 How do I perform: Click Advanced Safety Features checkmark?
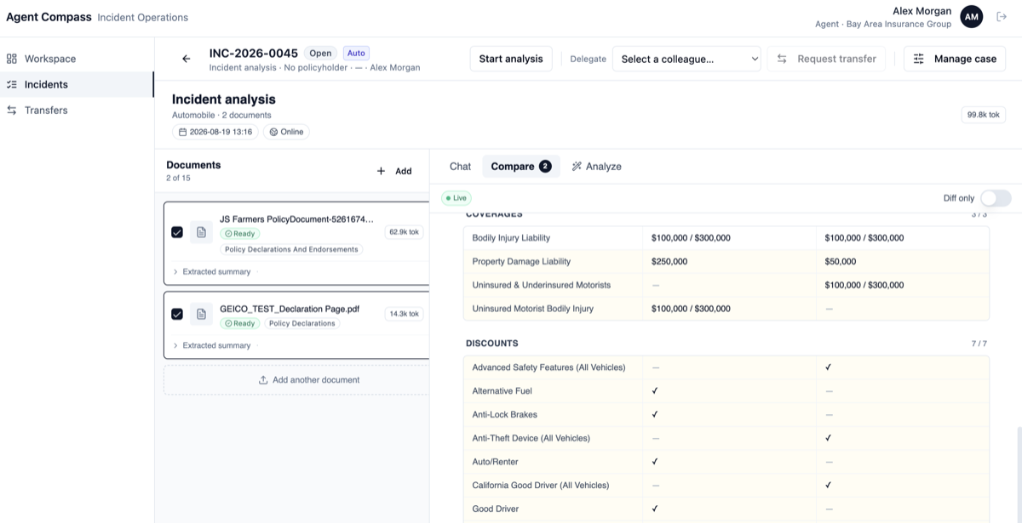(828, 367)
